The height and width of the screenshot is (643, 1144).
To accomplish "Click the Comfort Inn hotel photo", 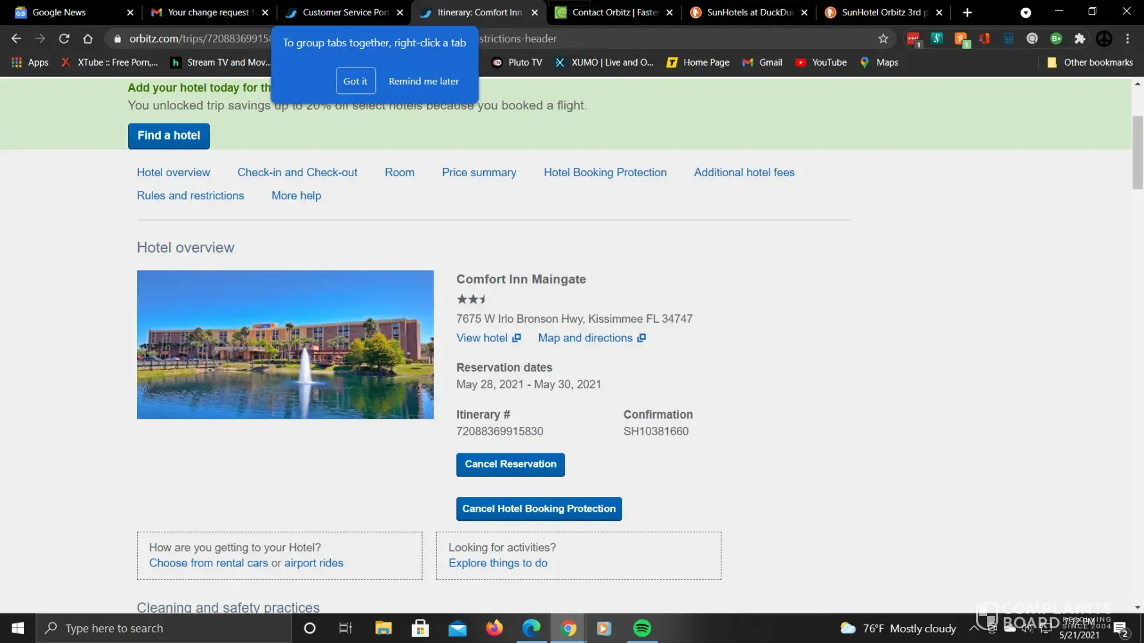I will click(x=285, y=345).
